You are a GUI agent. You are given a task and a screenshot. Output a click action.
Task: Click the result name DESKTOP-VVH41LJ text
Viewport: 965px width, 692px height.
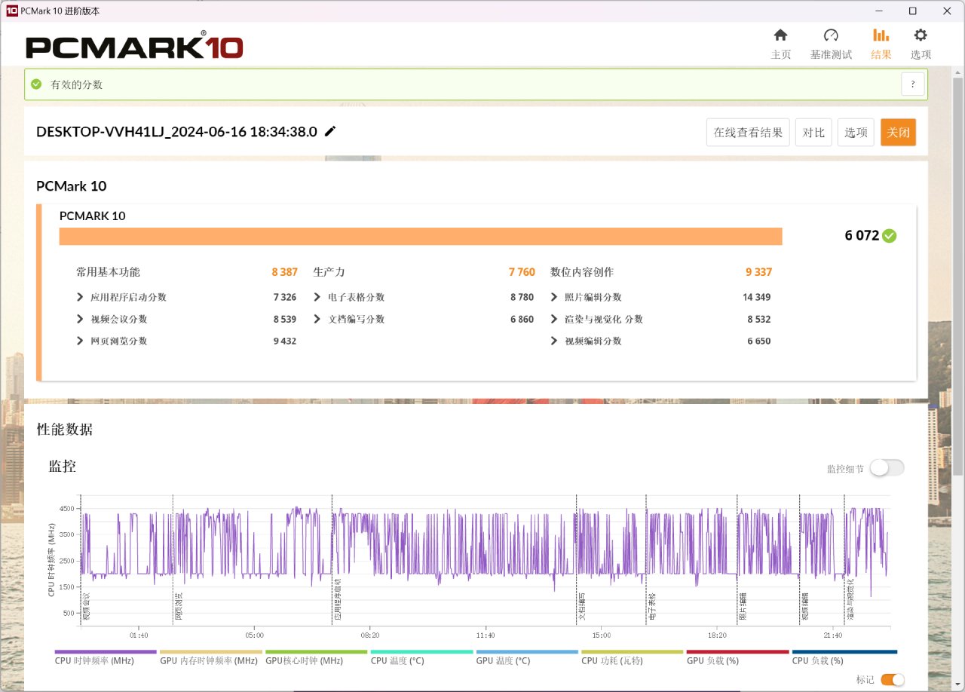(x=176, y=131)
